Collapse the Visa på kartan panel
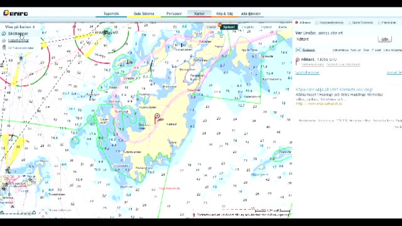 (x=33, y=27)
